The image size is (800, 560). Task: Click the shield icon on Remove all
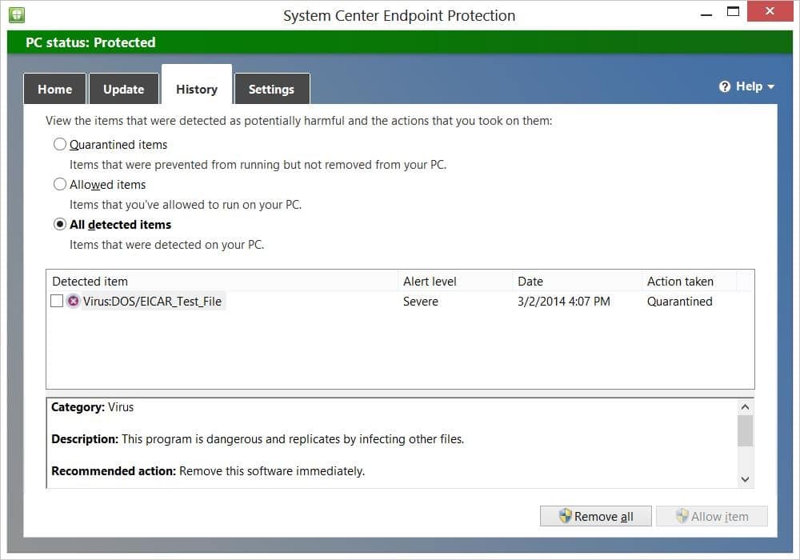(565, 516)
